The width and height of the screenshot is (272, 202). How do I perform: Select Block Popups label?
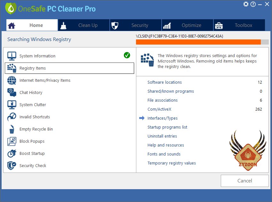pyautogui.click(x=32, y=141)
